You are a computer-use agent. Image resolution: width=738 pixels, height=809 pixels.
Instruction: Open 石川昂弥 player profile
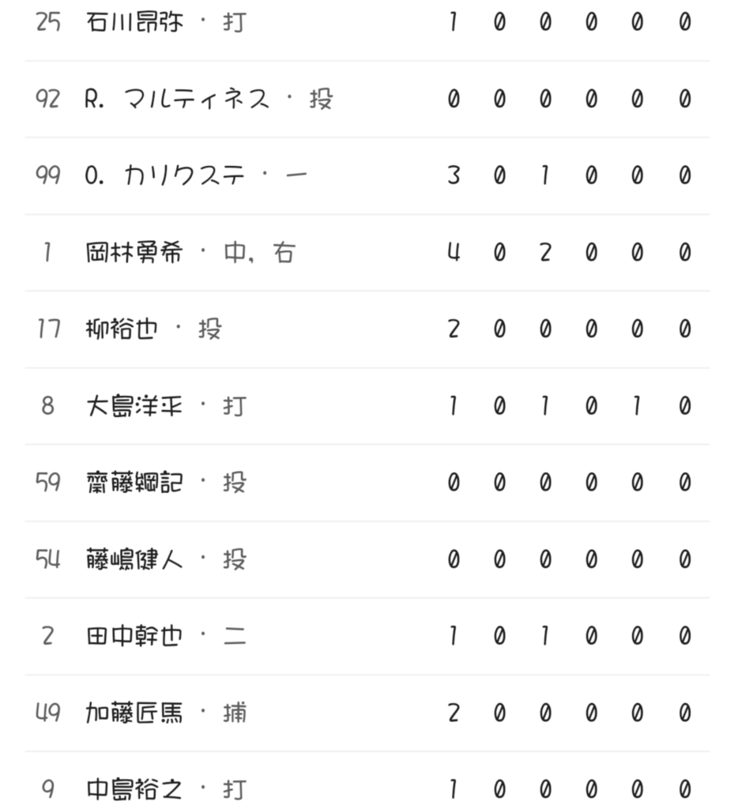tap(134, 22)
